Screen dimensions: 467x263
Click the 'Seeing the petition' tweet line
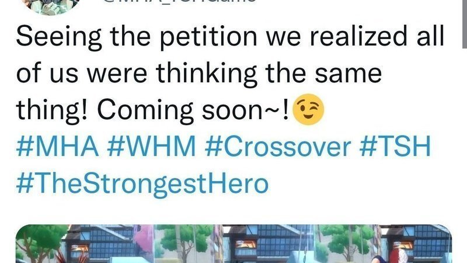pos(230,37)
